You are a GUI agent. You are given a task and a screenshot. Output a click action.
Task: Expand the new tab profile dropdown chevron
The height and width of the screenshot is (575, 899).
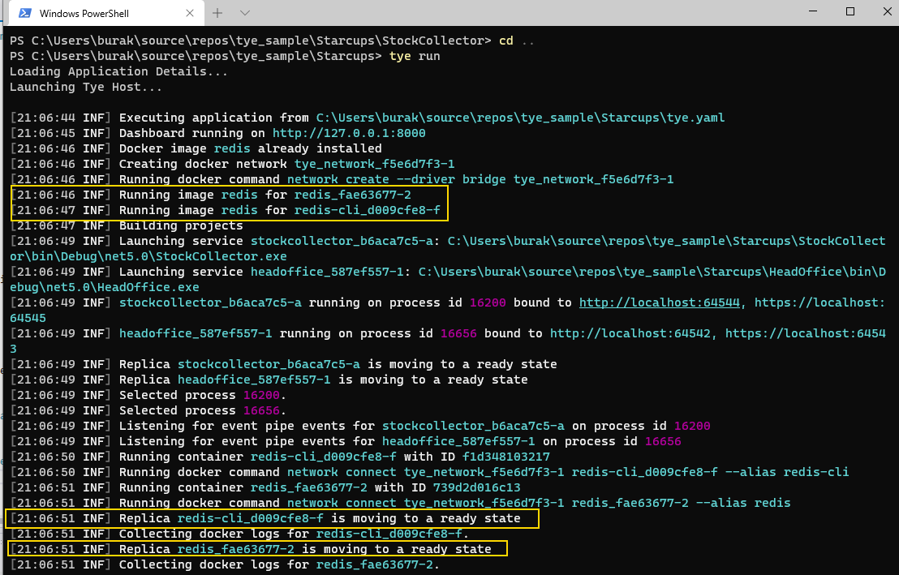245,13
